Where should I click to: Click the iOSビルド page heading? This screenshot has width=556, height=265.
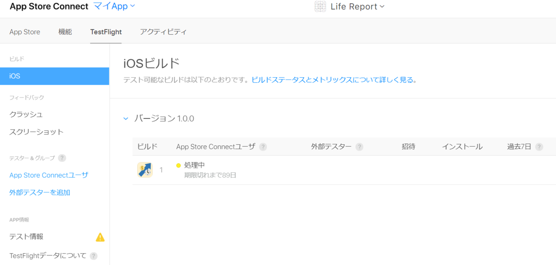152,63
